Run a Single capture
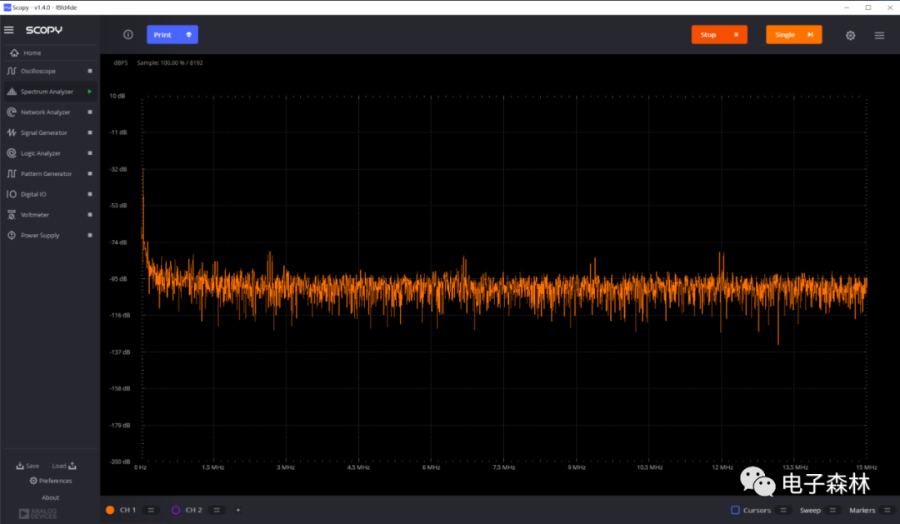Screen dimensions: 900x524 (x=794, y=35)
